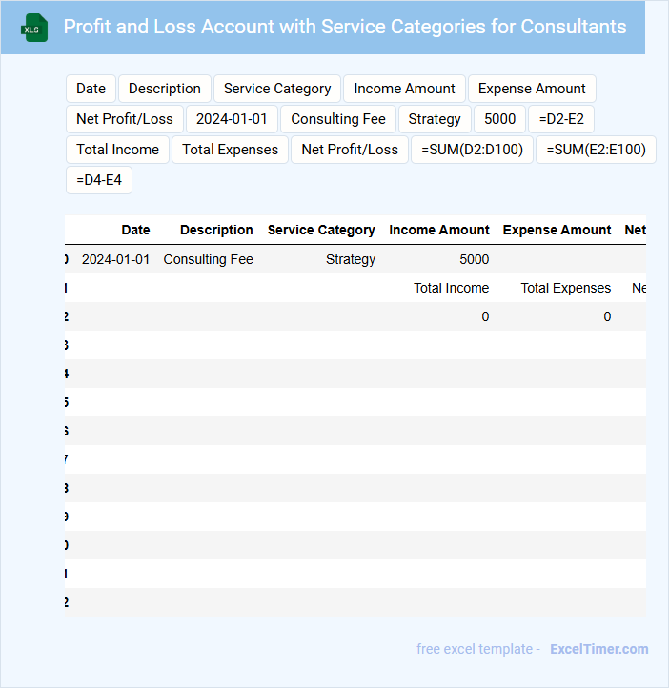Select the 'Consulting Fee' table cell

pos(208,259)
